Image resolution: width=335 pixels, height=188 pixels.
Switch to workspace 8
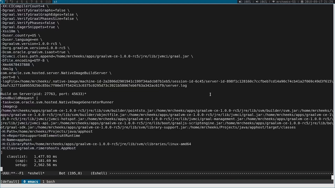pyautogui.click(x=36, y=2)
